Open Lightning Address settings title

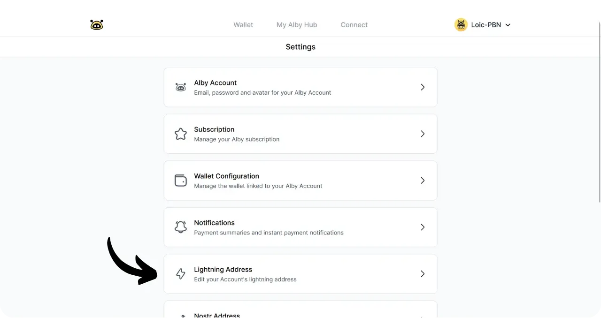point(223,270)
